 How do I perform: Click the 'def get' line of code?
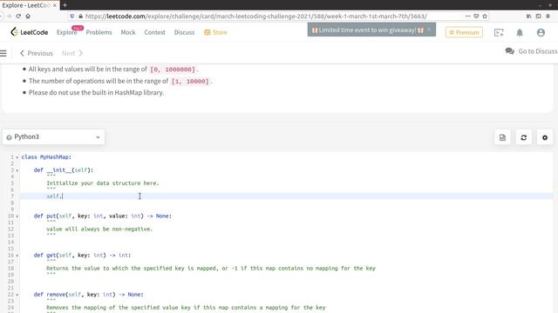point(82,256)
